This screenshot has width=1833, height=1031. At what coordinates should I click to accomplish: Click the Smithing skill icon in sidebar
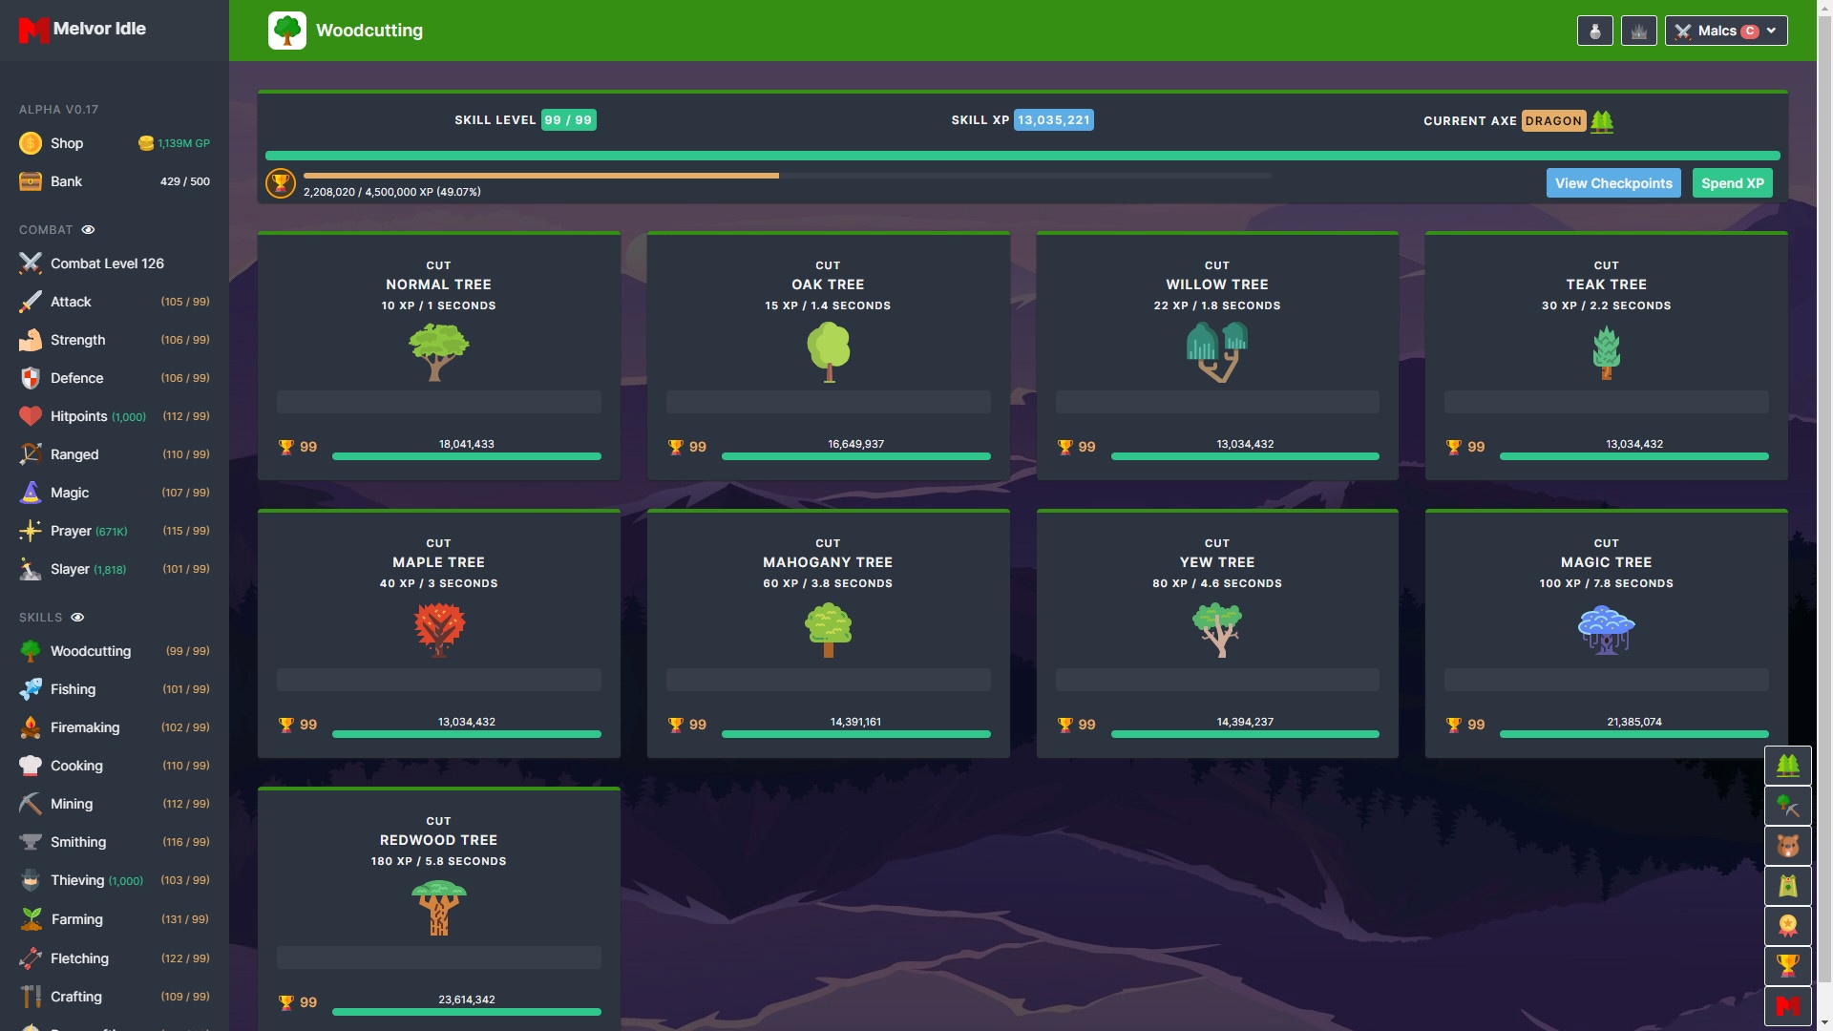(29, 841)
